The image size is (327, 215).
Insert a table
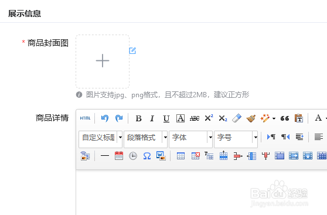180,156
